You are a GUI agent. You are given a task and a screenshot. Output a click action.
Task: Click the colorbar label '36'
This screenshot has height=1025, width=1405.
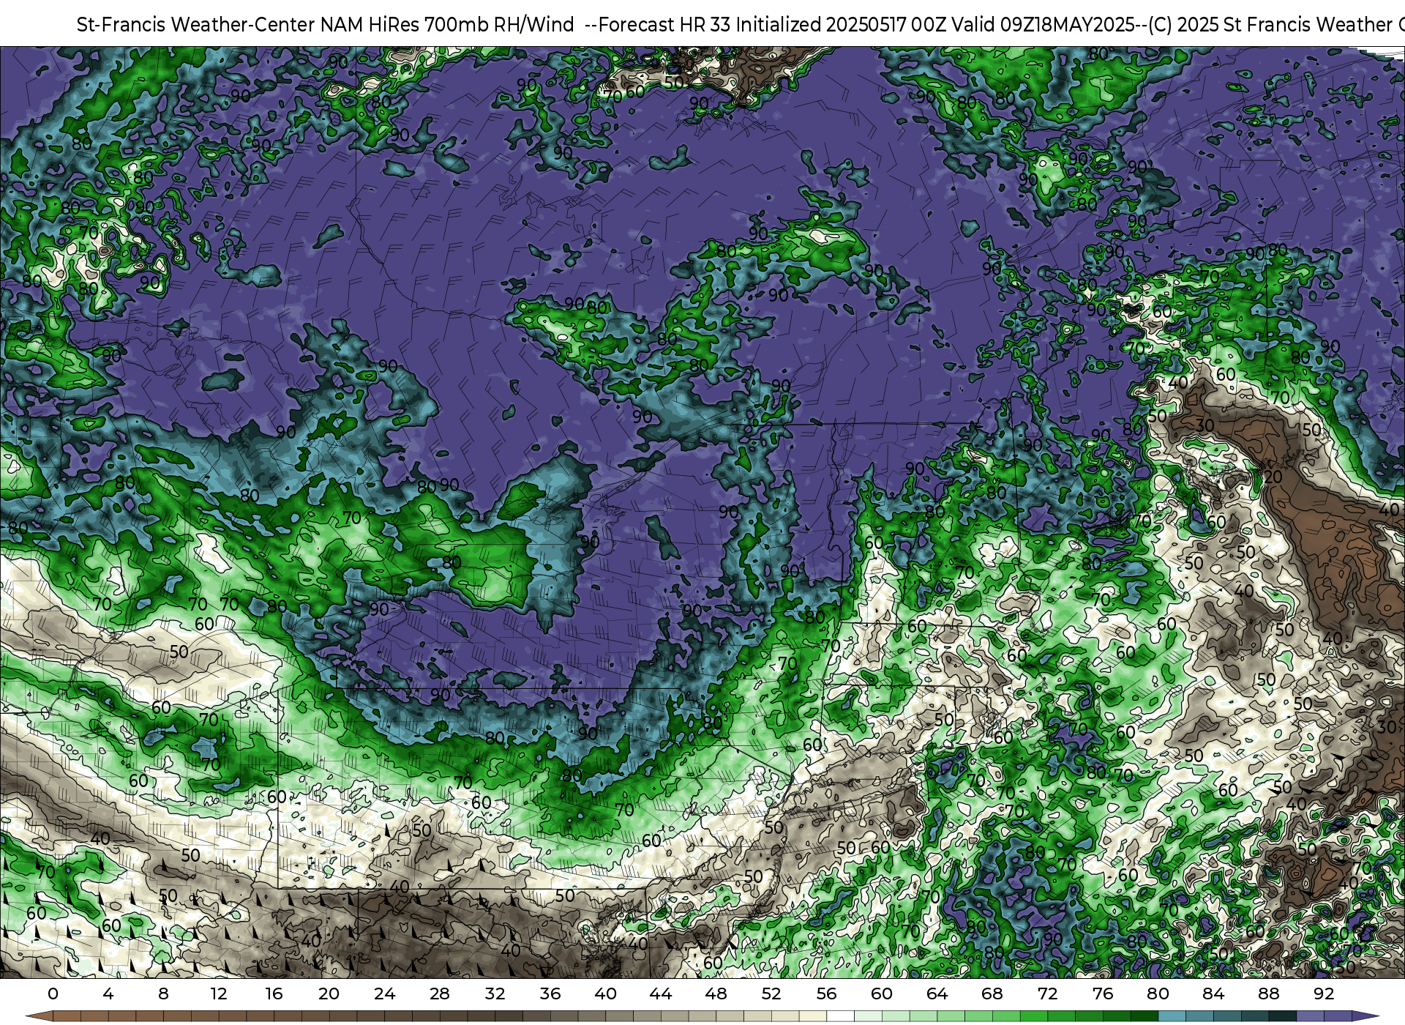[x=550, y=994]
